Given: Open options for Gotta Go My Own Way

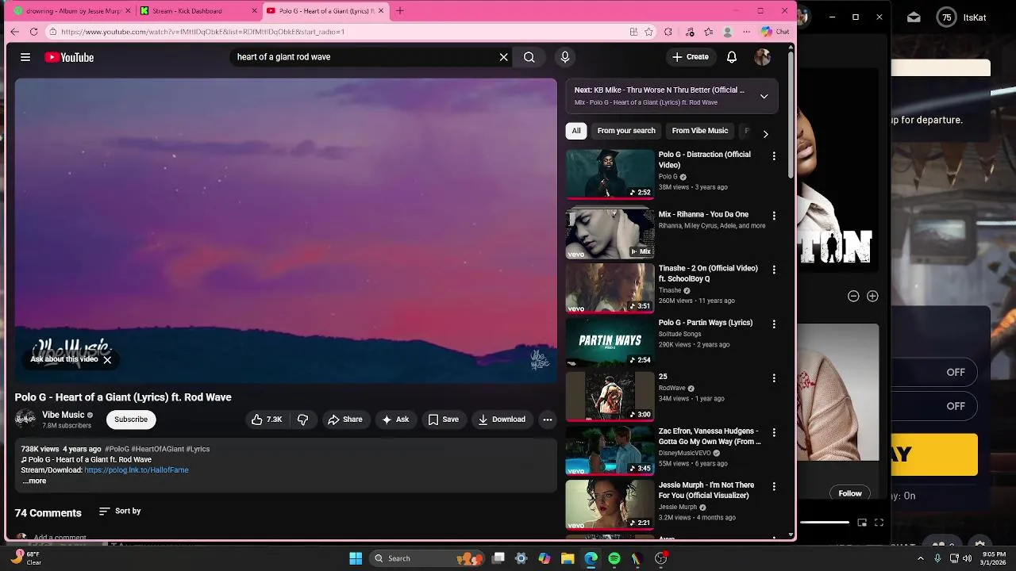Looking at the screenshot, I should point(774,432).
